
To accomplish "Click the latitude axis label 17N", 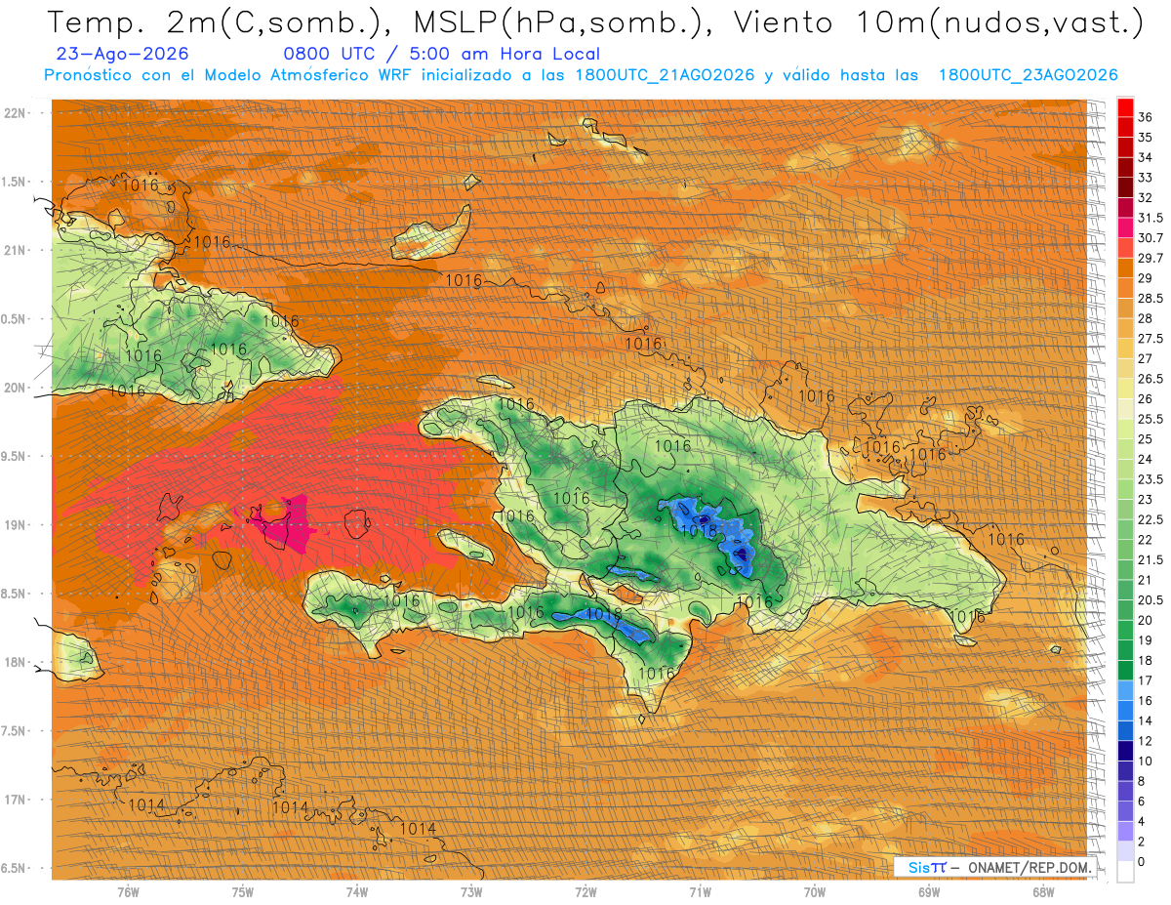I will [x=16, y=800].
